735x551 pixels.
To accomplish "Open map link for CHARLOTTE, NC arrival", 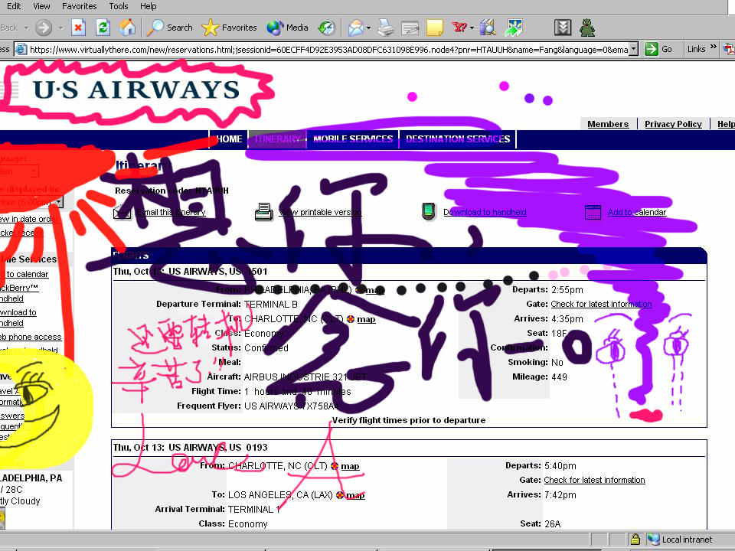I will pos(366,319).
